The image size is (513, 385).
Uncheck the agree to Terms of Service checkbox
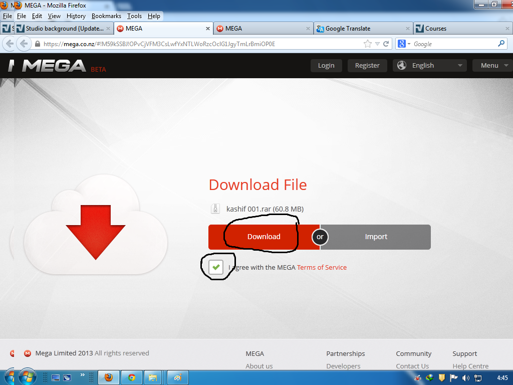pos(216,267)
